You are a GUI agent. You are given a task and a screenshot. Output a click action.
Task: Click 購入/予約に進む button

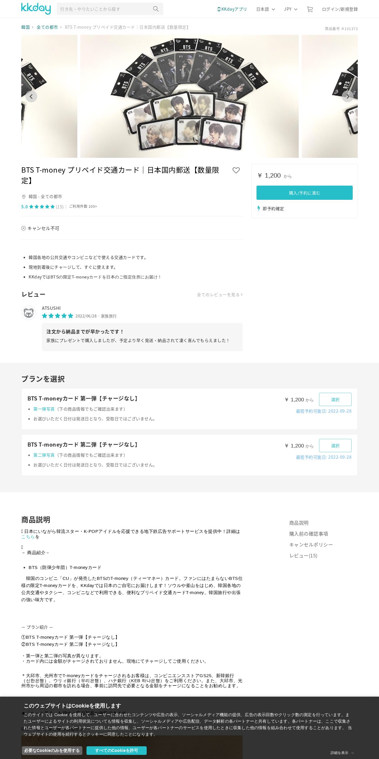pos(305,193)
